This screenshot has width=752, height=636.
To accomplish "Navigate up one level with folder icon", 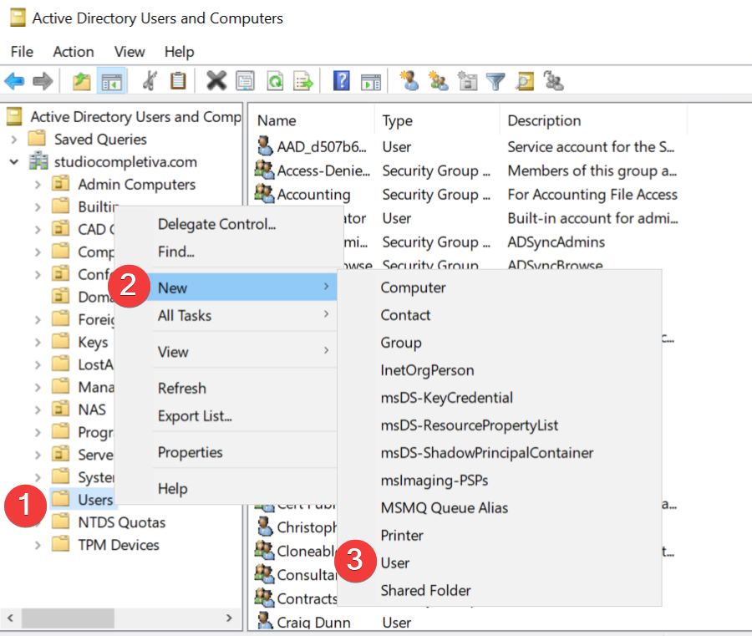I will pos(79,80).
